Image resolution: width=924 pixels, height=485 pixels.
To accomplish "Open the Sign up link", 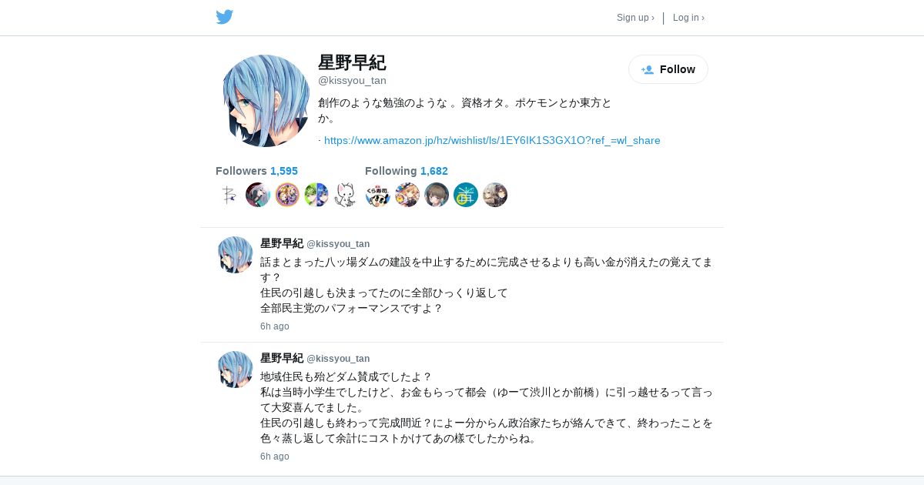I will tap(635, 18).
